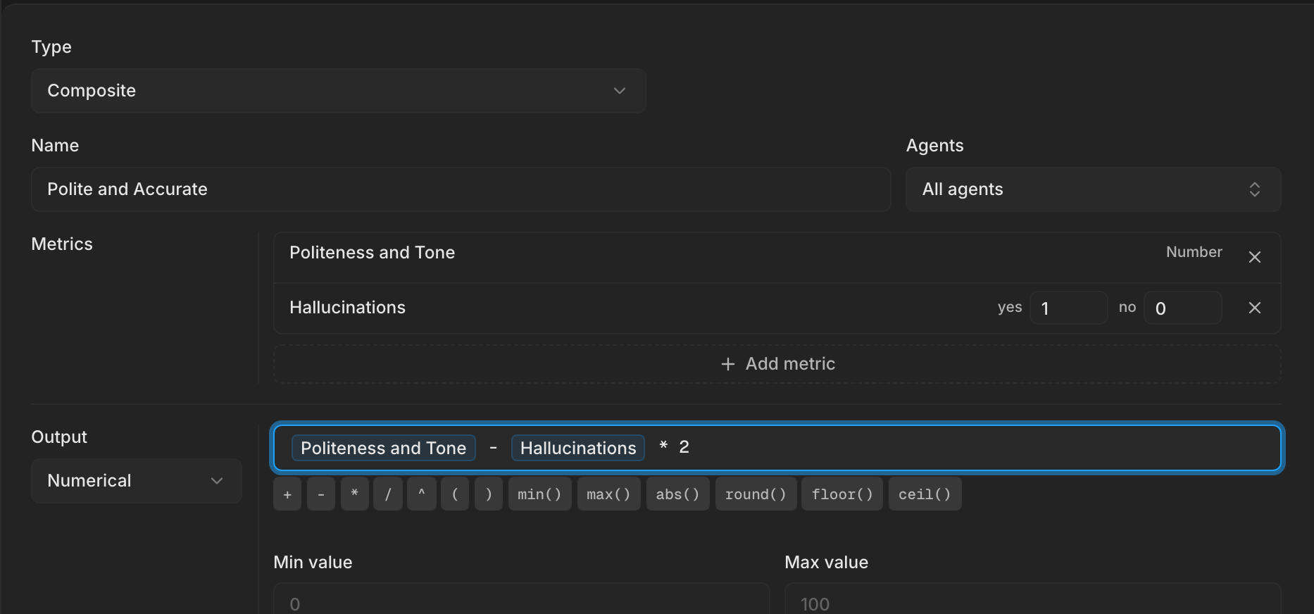Insert the divide operator
This screenshot has width=1314, height=614.
[x=388, y=494]
